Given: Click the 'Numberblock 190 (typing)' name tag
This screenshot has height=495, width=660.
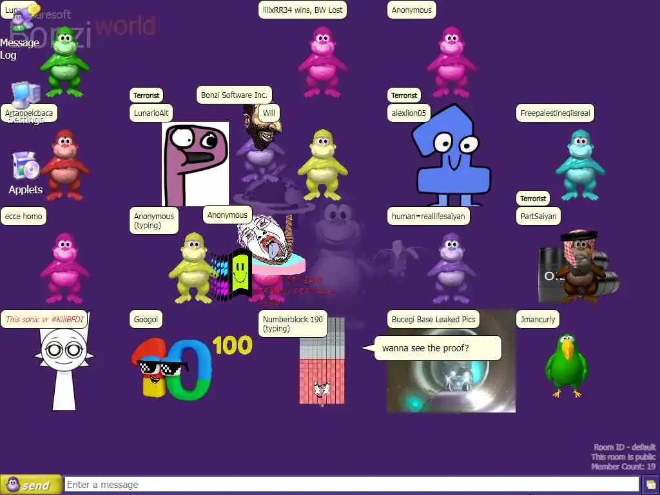Looking at the screenshot, I should pos(293,324).
